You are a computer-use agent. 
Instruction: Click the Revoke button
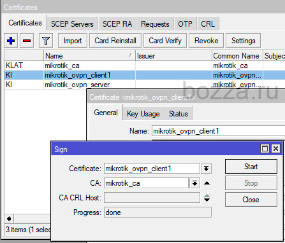click(207, 41)
